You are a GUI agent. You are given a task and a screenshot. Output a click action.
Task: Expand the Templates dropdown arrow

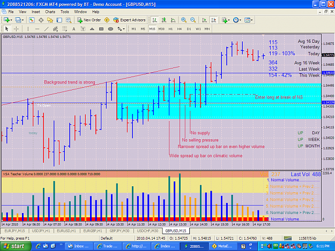tap(252, 20)
